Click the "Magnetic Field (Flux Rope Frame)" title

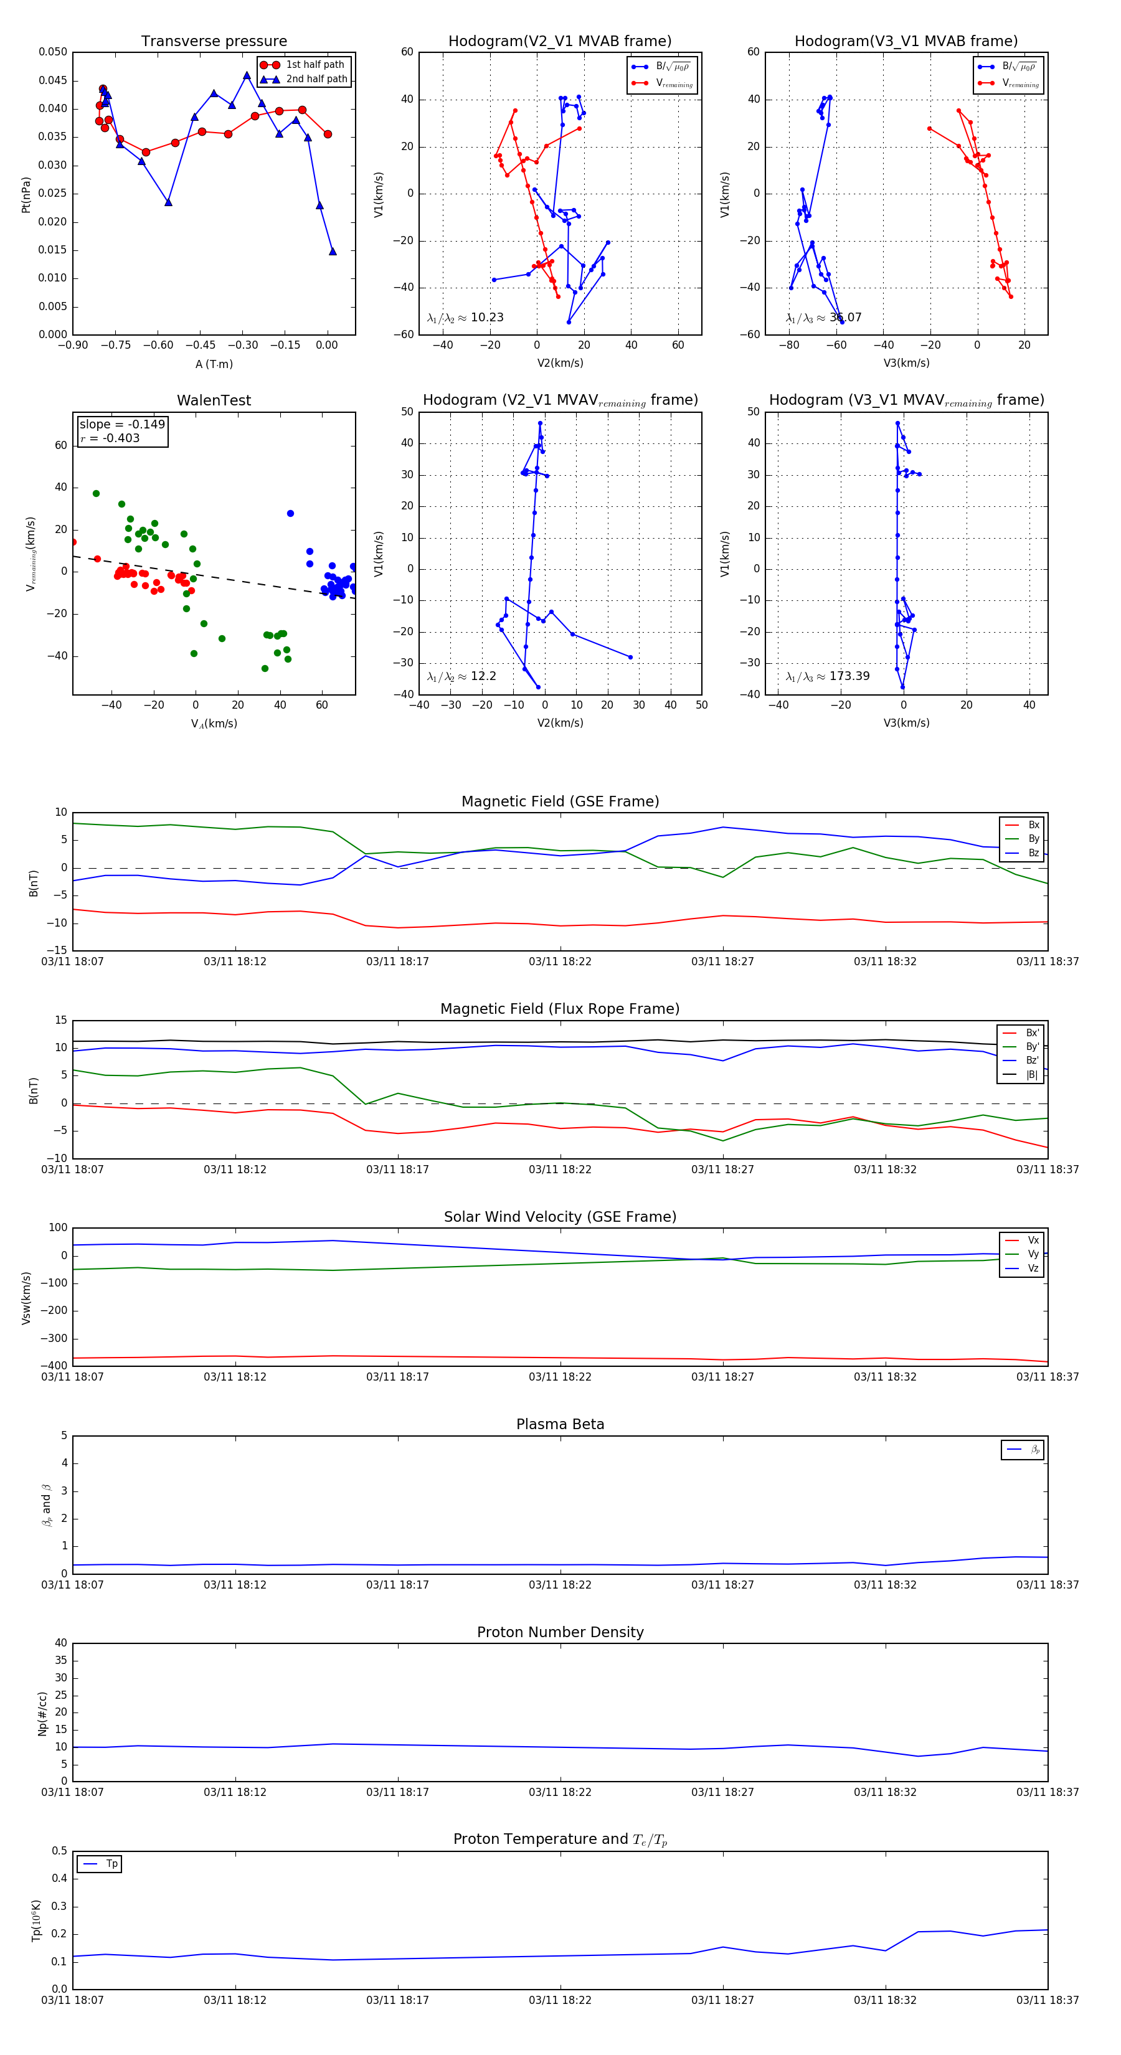point(560,1009)
